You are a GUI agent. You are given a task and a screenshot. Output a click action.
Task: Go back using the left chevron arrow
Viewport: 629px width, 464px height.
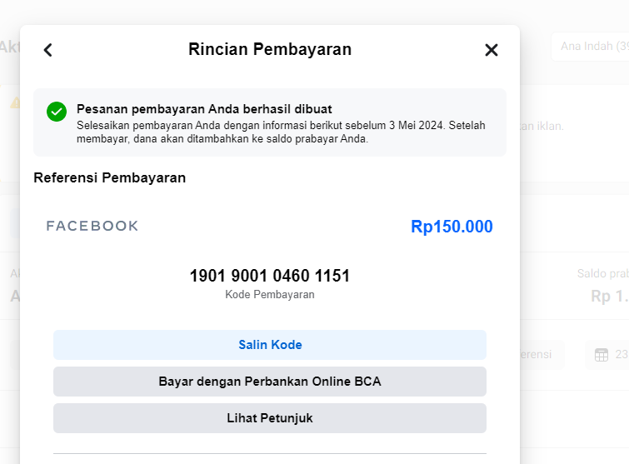pyautogui.click(x=48, y=50)
